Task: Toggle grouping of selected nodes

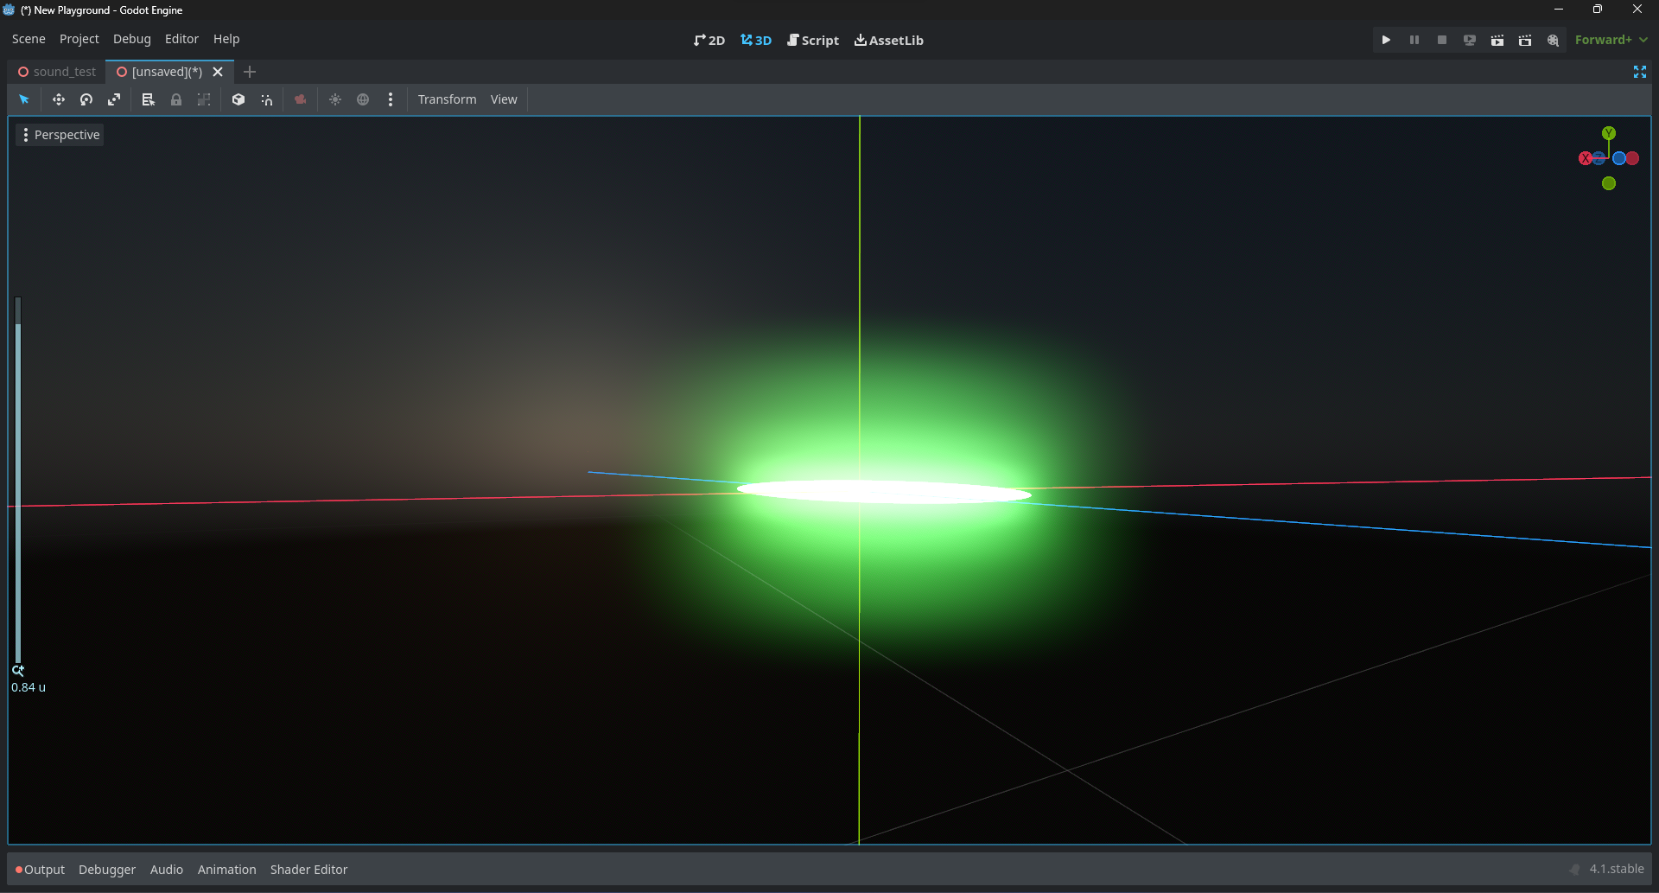Action: click(x=204, y=99)
